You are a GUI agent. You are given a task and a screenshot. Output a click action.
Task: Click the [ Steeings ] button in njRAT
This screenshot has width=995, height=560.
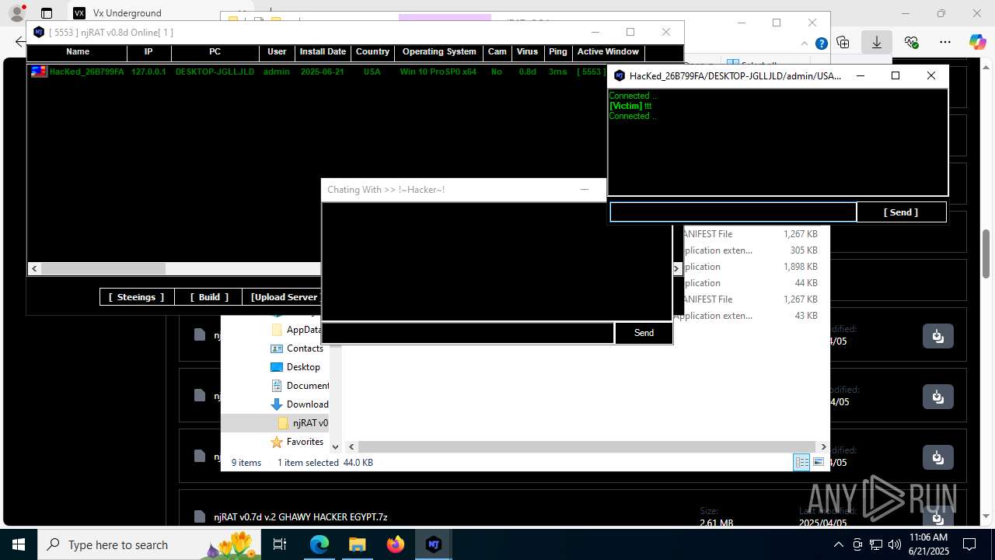(x=136, y=297)
